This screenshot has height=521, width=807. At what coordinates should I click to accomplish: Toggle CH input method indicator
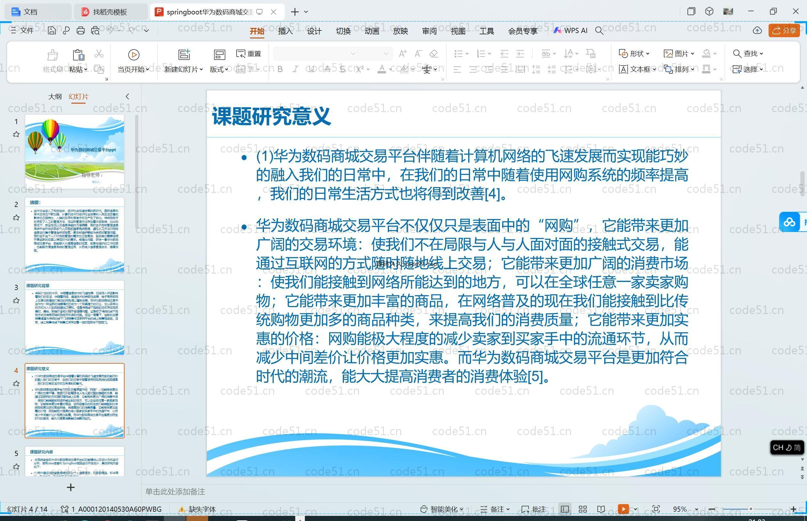click(x=787, y=448)
